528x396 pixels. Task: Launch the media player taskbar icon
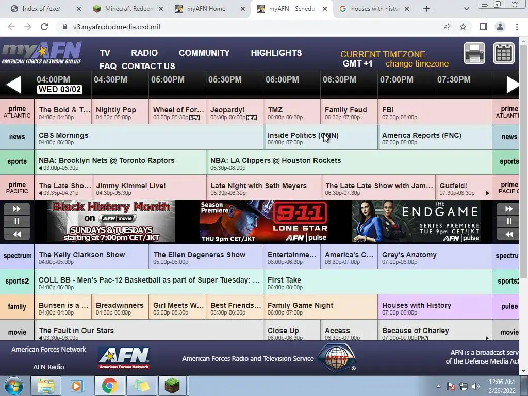[x=77, y=386]
